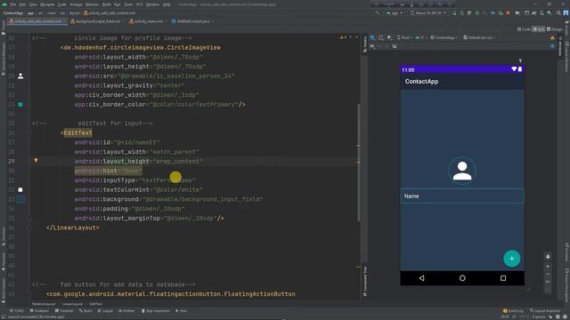Viewport: 570px width, 320px height.
Task: Open the Problems tool window
Action: tap(39, 311)
